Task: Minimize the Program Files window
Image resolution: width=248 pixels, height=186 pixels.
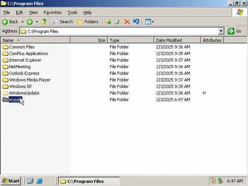Action: click(231, 3)
